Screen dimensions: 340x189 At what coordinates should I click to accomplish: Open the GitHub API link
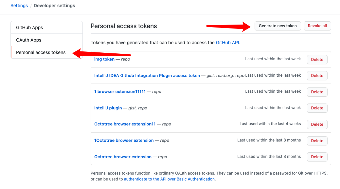(227, 43)
